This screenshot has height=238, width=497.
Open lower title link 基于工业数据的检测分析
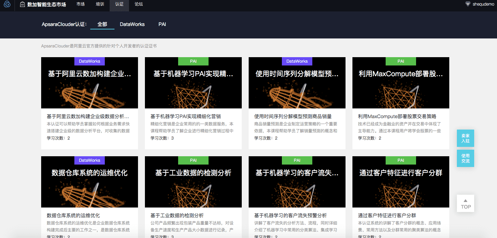177,215
